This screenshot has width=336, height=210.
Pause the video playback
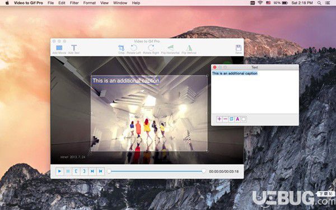[x=68, y=171]
